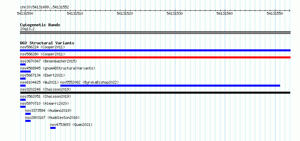Select the black nsv3202246 variant bar
The height and width of the screenshot is (141, 300).
coord(155,93)
